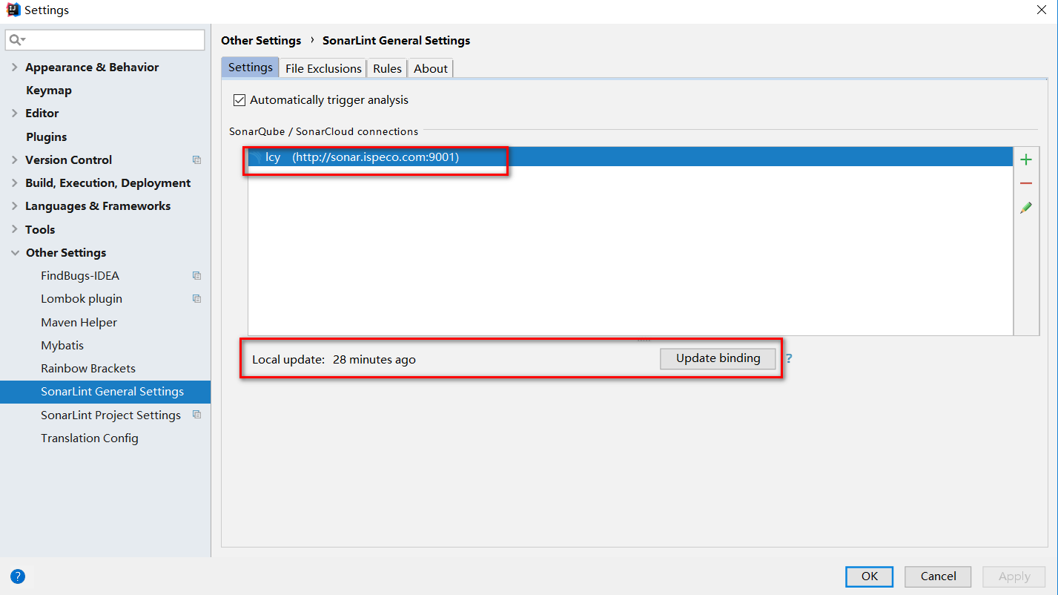The image size is (1058, 595).
Task: Expand the Editor settings node
Action: point(15,114)
